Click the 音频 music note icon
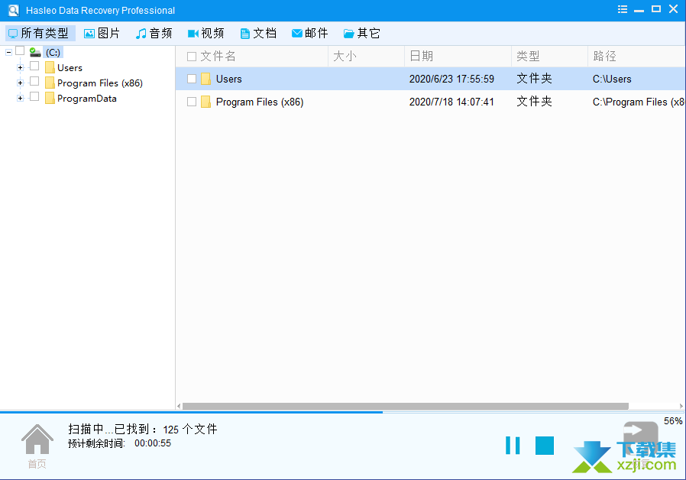 click(x=141, y=34)
